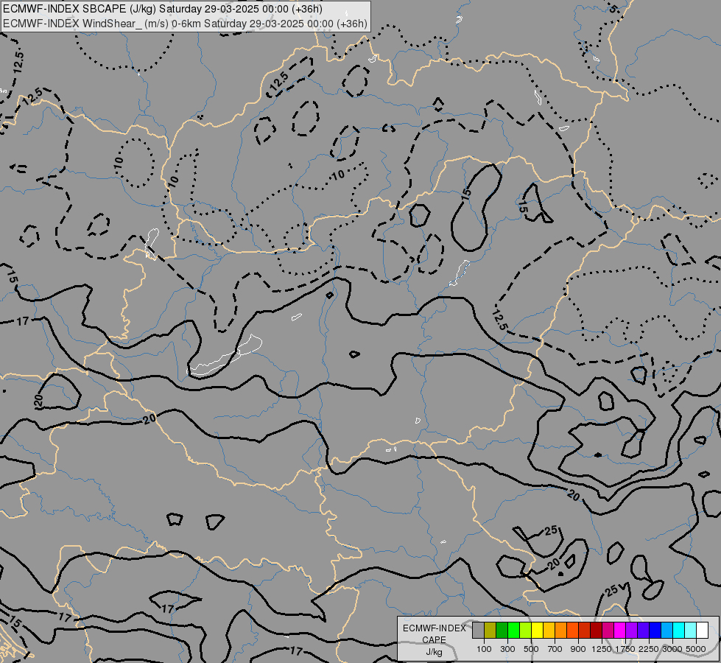
Task: Click the legend label '900'
Action: 578,649
